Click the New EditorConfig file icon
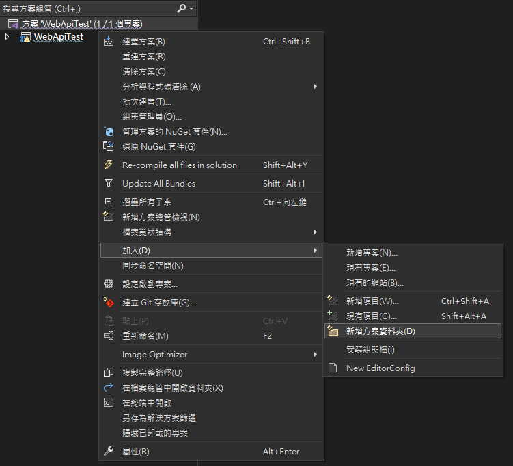This screenshot has height=466, width=513. (x=333, y=368)
